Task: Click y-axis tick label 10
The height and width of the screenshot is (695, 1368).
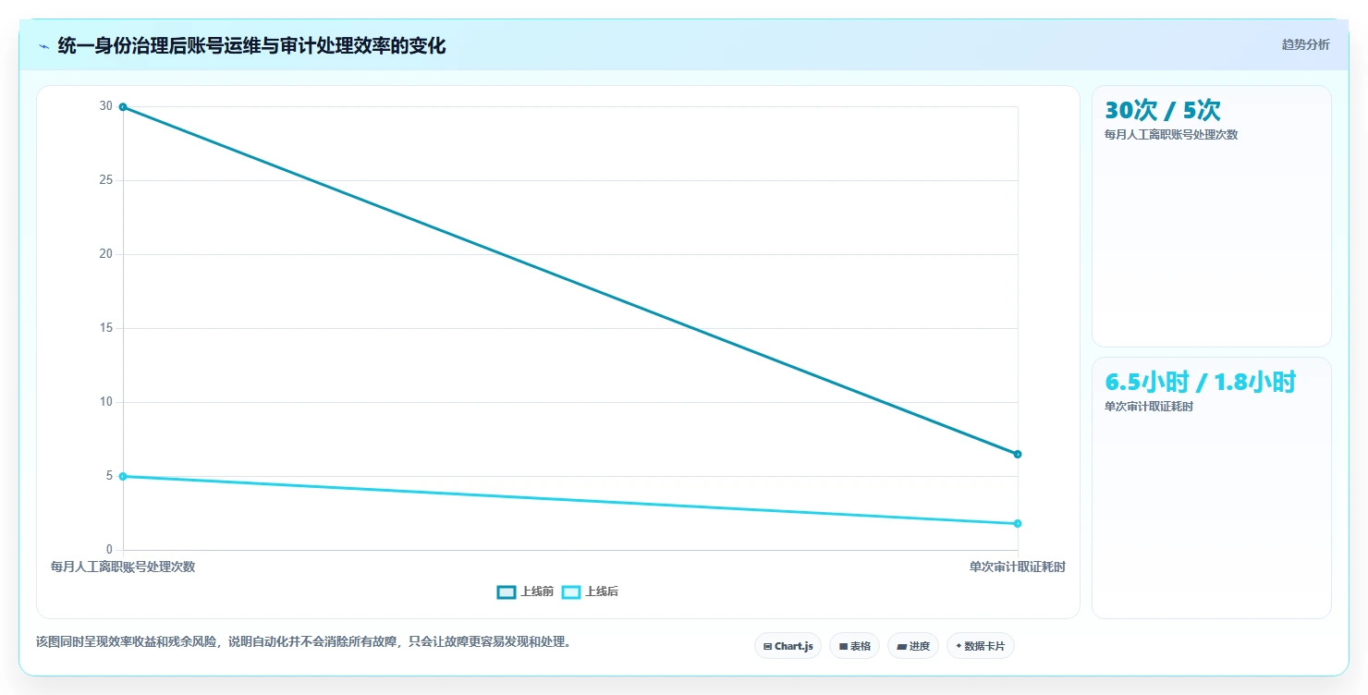Action: coord(105,402)
